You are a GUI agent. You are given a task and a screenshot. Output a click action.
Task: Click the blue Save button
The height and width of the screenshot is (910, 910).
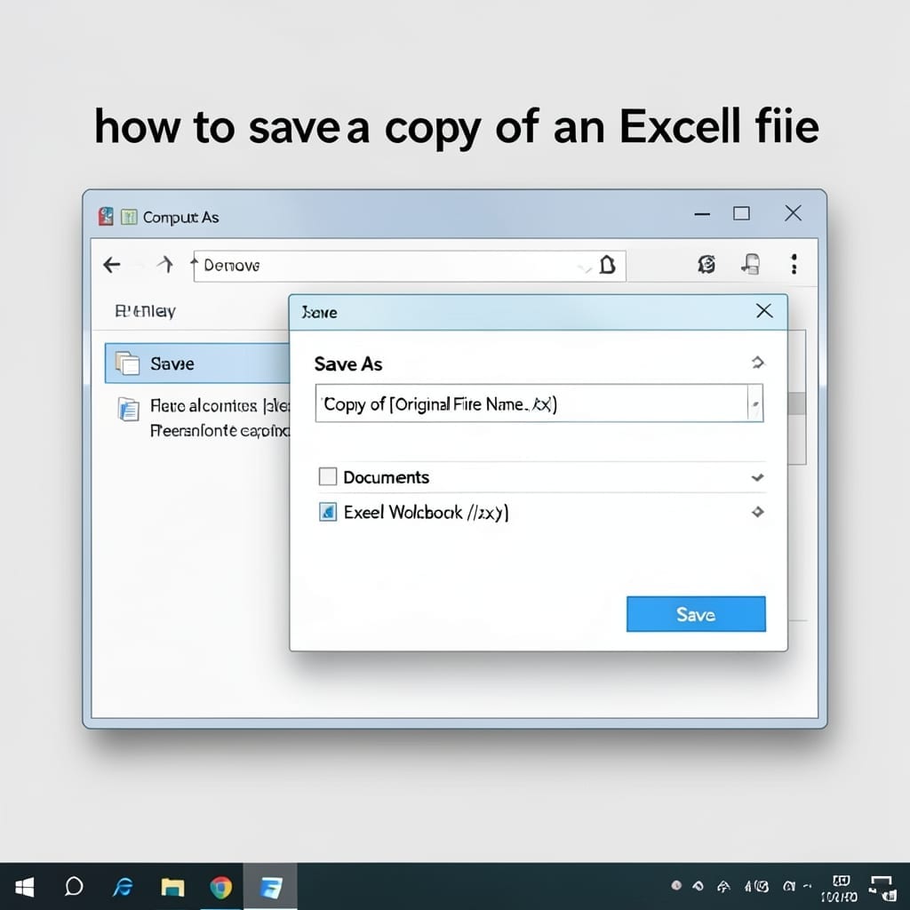point(696,614)
